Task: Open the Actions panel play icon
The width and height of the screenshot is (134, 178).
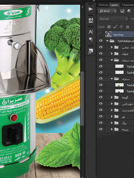Action: (91, 9)
